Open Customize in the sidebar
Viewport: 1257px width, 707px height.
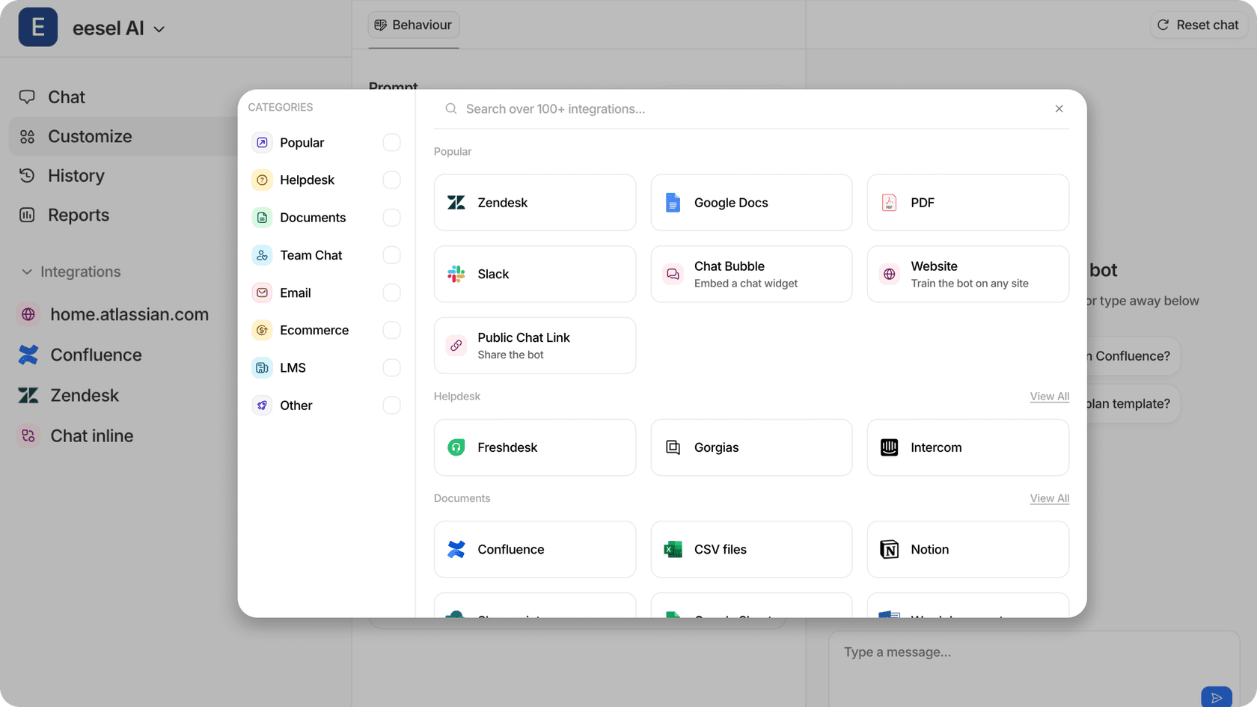pos(90,136)
